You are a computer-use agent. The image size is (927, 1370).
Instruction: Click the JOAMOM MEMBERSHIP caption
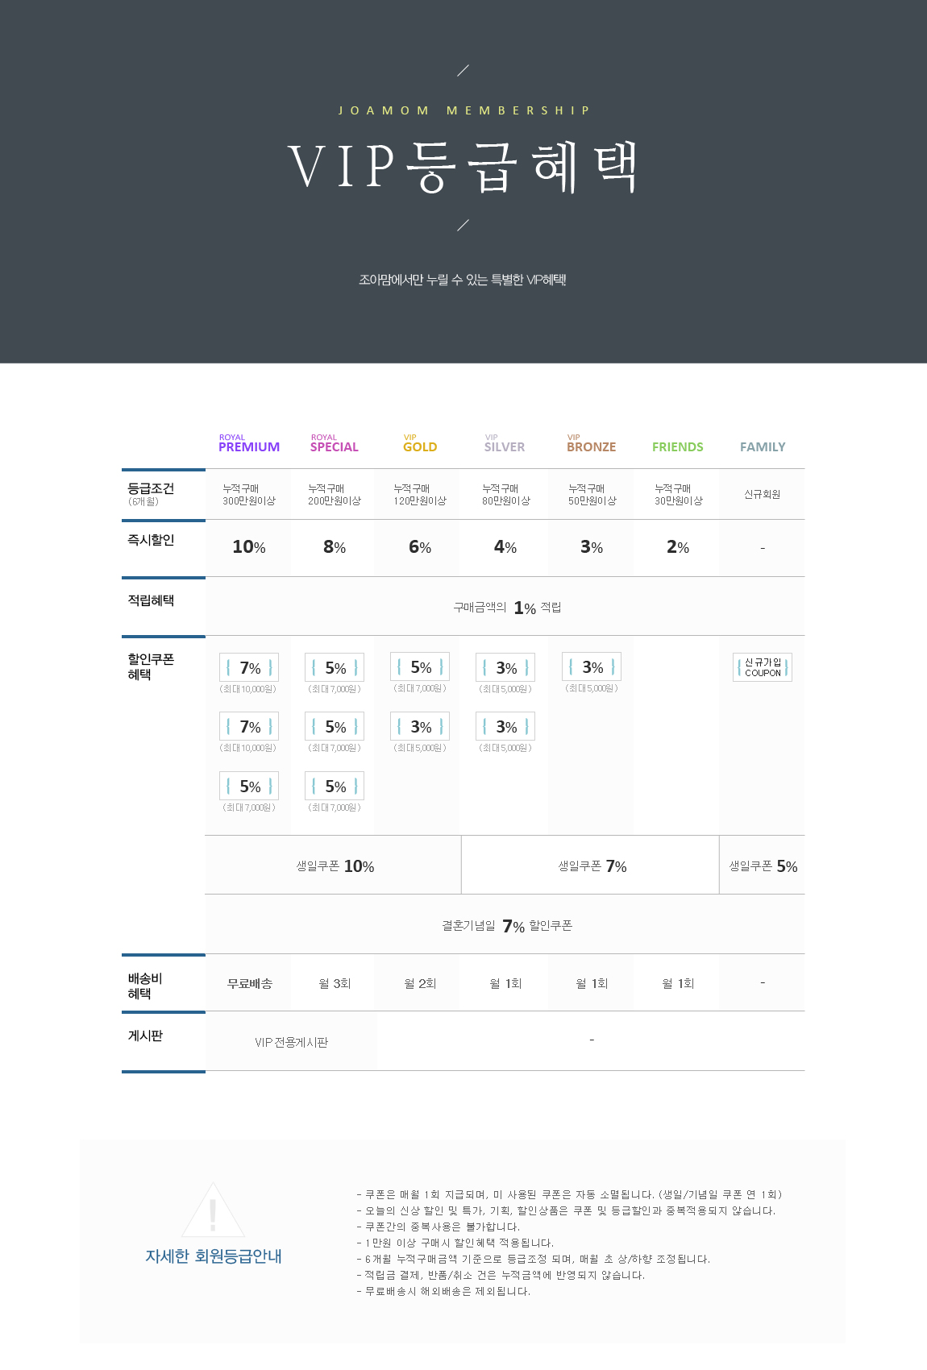click(463, 110)
